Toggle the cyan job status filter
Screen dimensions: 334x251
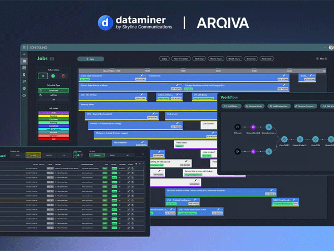53,129
